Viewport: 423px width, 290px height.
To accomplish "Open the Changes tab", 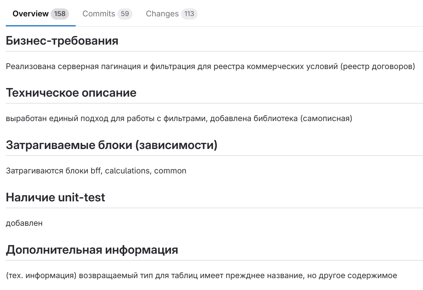I will point(162,13).
